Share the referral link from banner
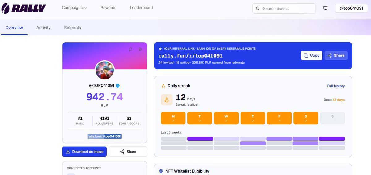Viewport: 371px width, 175px height. (336, 55)
